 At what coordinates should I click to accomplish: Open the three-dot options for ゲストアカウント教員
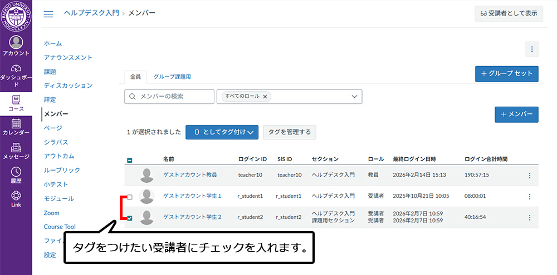529,175
